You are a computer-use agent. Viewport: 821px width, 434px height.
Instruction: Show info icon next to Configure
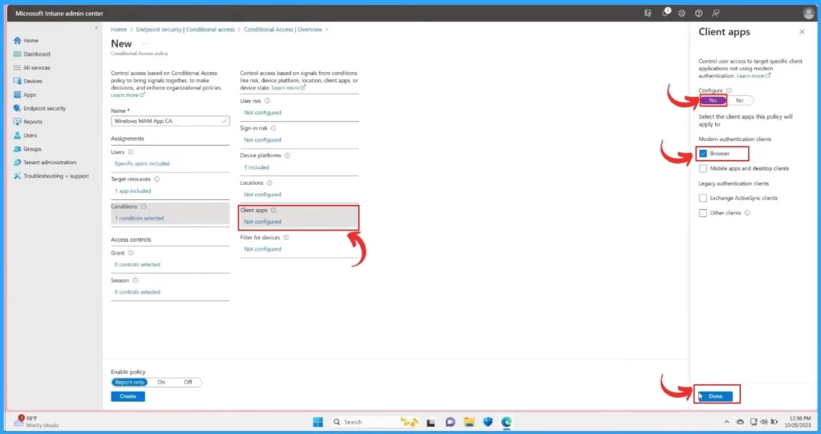pos(729,90)
